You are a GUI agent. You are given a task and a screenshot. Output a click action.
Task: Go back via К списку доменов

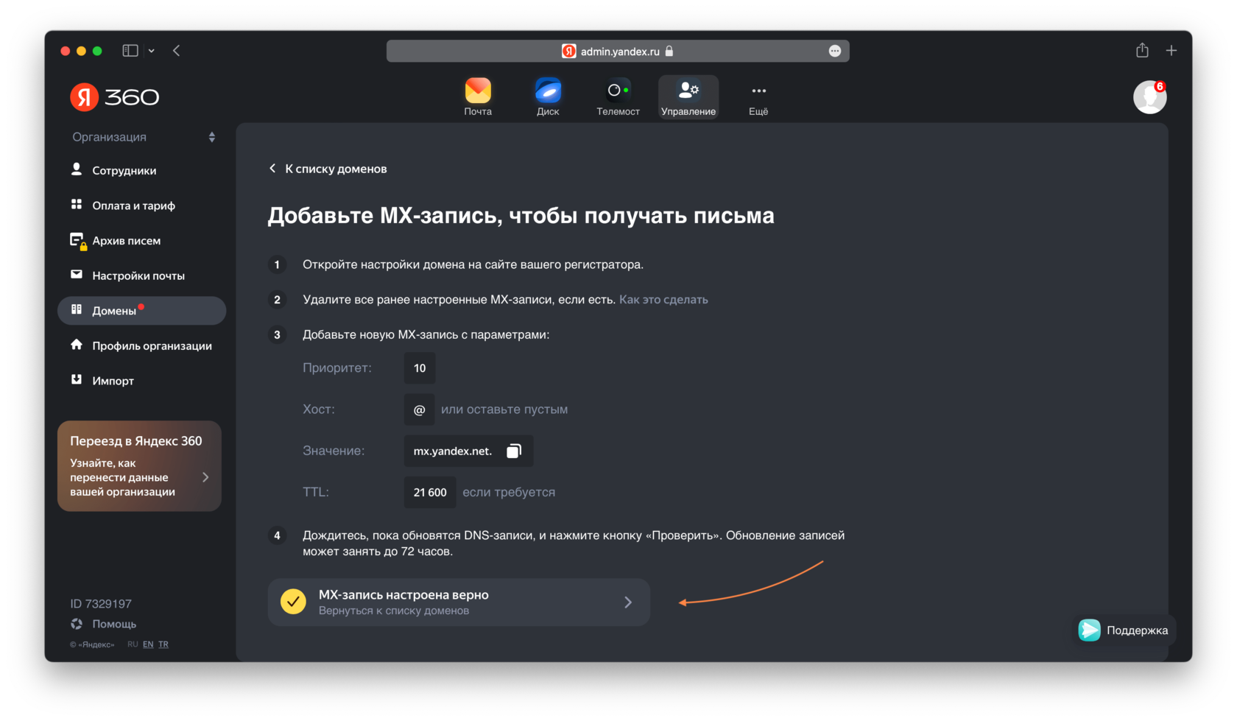328,169
